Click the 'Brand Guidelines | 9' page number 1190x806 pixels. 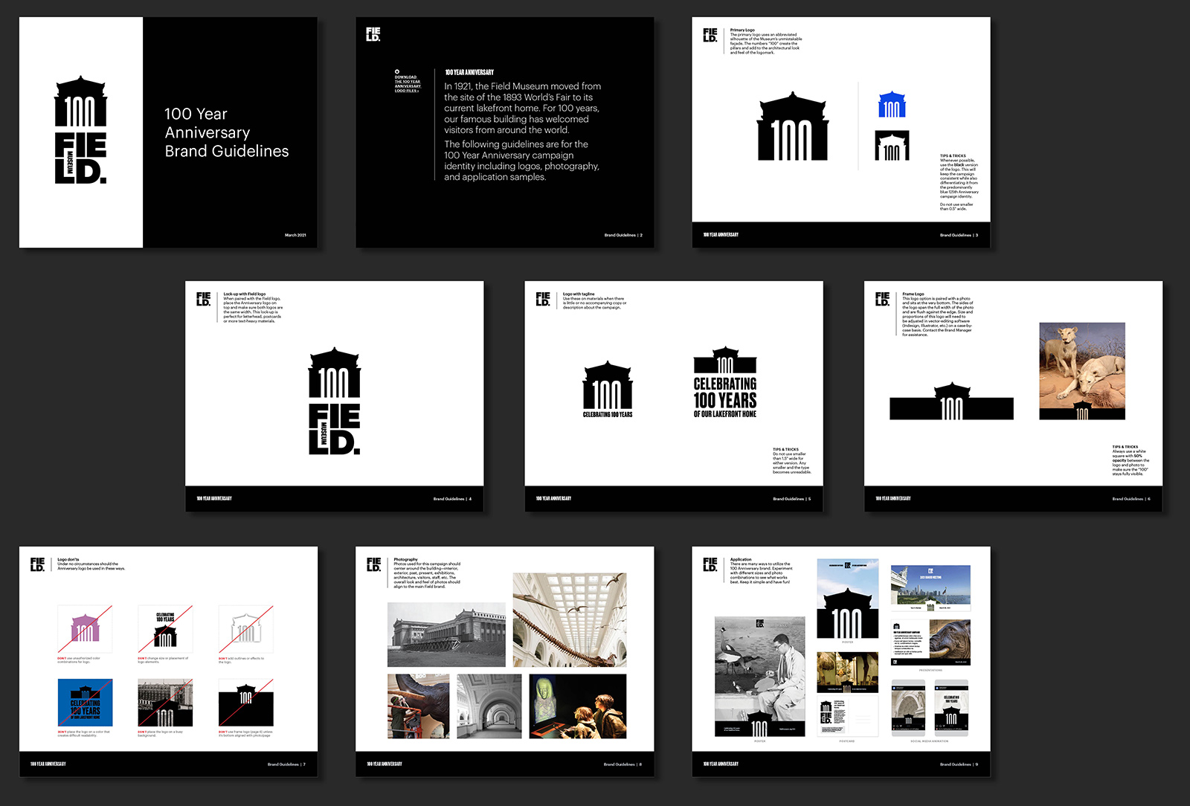[x=959, y=764]
